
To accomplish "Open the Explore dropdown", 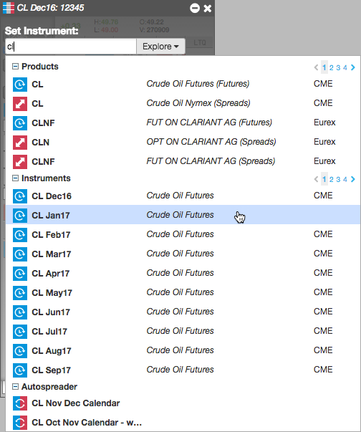I will click(x=160, y=47).
